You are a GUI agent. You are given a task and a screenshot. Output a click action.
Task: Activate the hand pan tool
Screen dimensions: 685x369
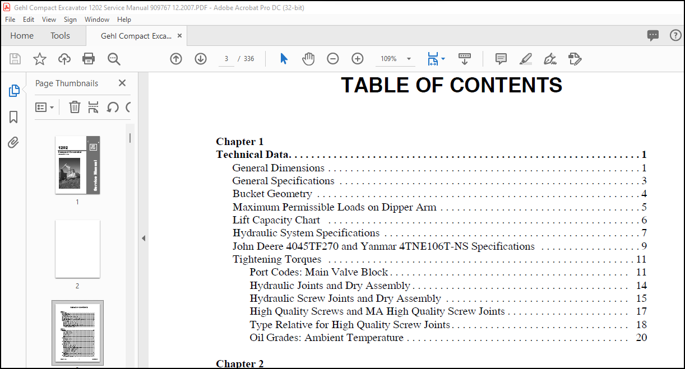[x=308, y=59]
